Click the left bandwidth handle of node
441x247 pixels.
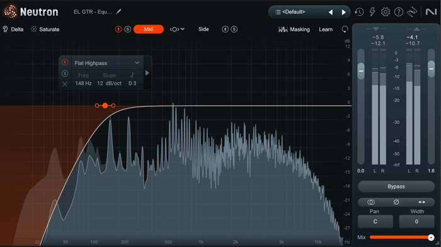97,105
